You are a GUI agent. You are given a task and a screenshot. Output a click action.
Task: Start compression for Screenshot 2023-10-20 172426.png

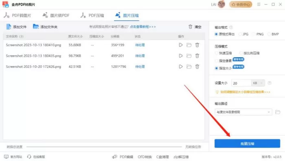180,67
